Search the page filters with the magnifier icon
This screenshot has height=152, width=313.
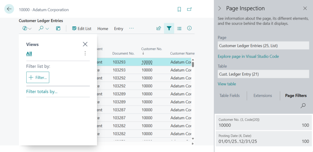pyautogui.click(x=303, y=106)
